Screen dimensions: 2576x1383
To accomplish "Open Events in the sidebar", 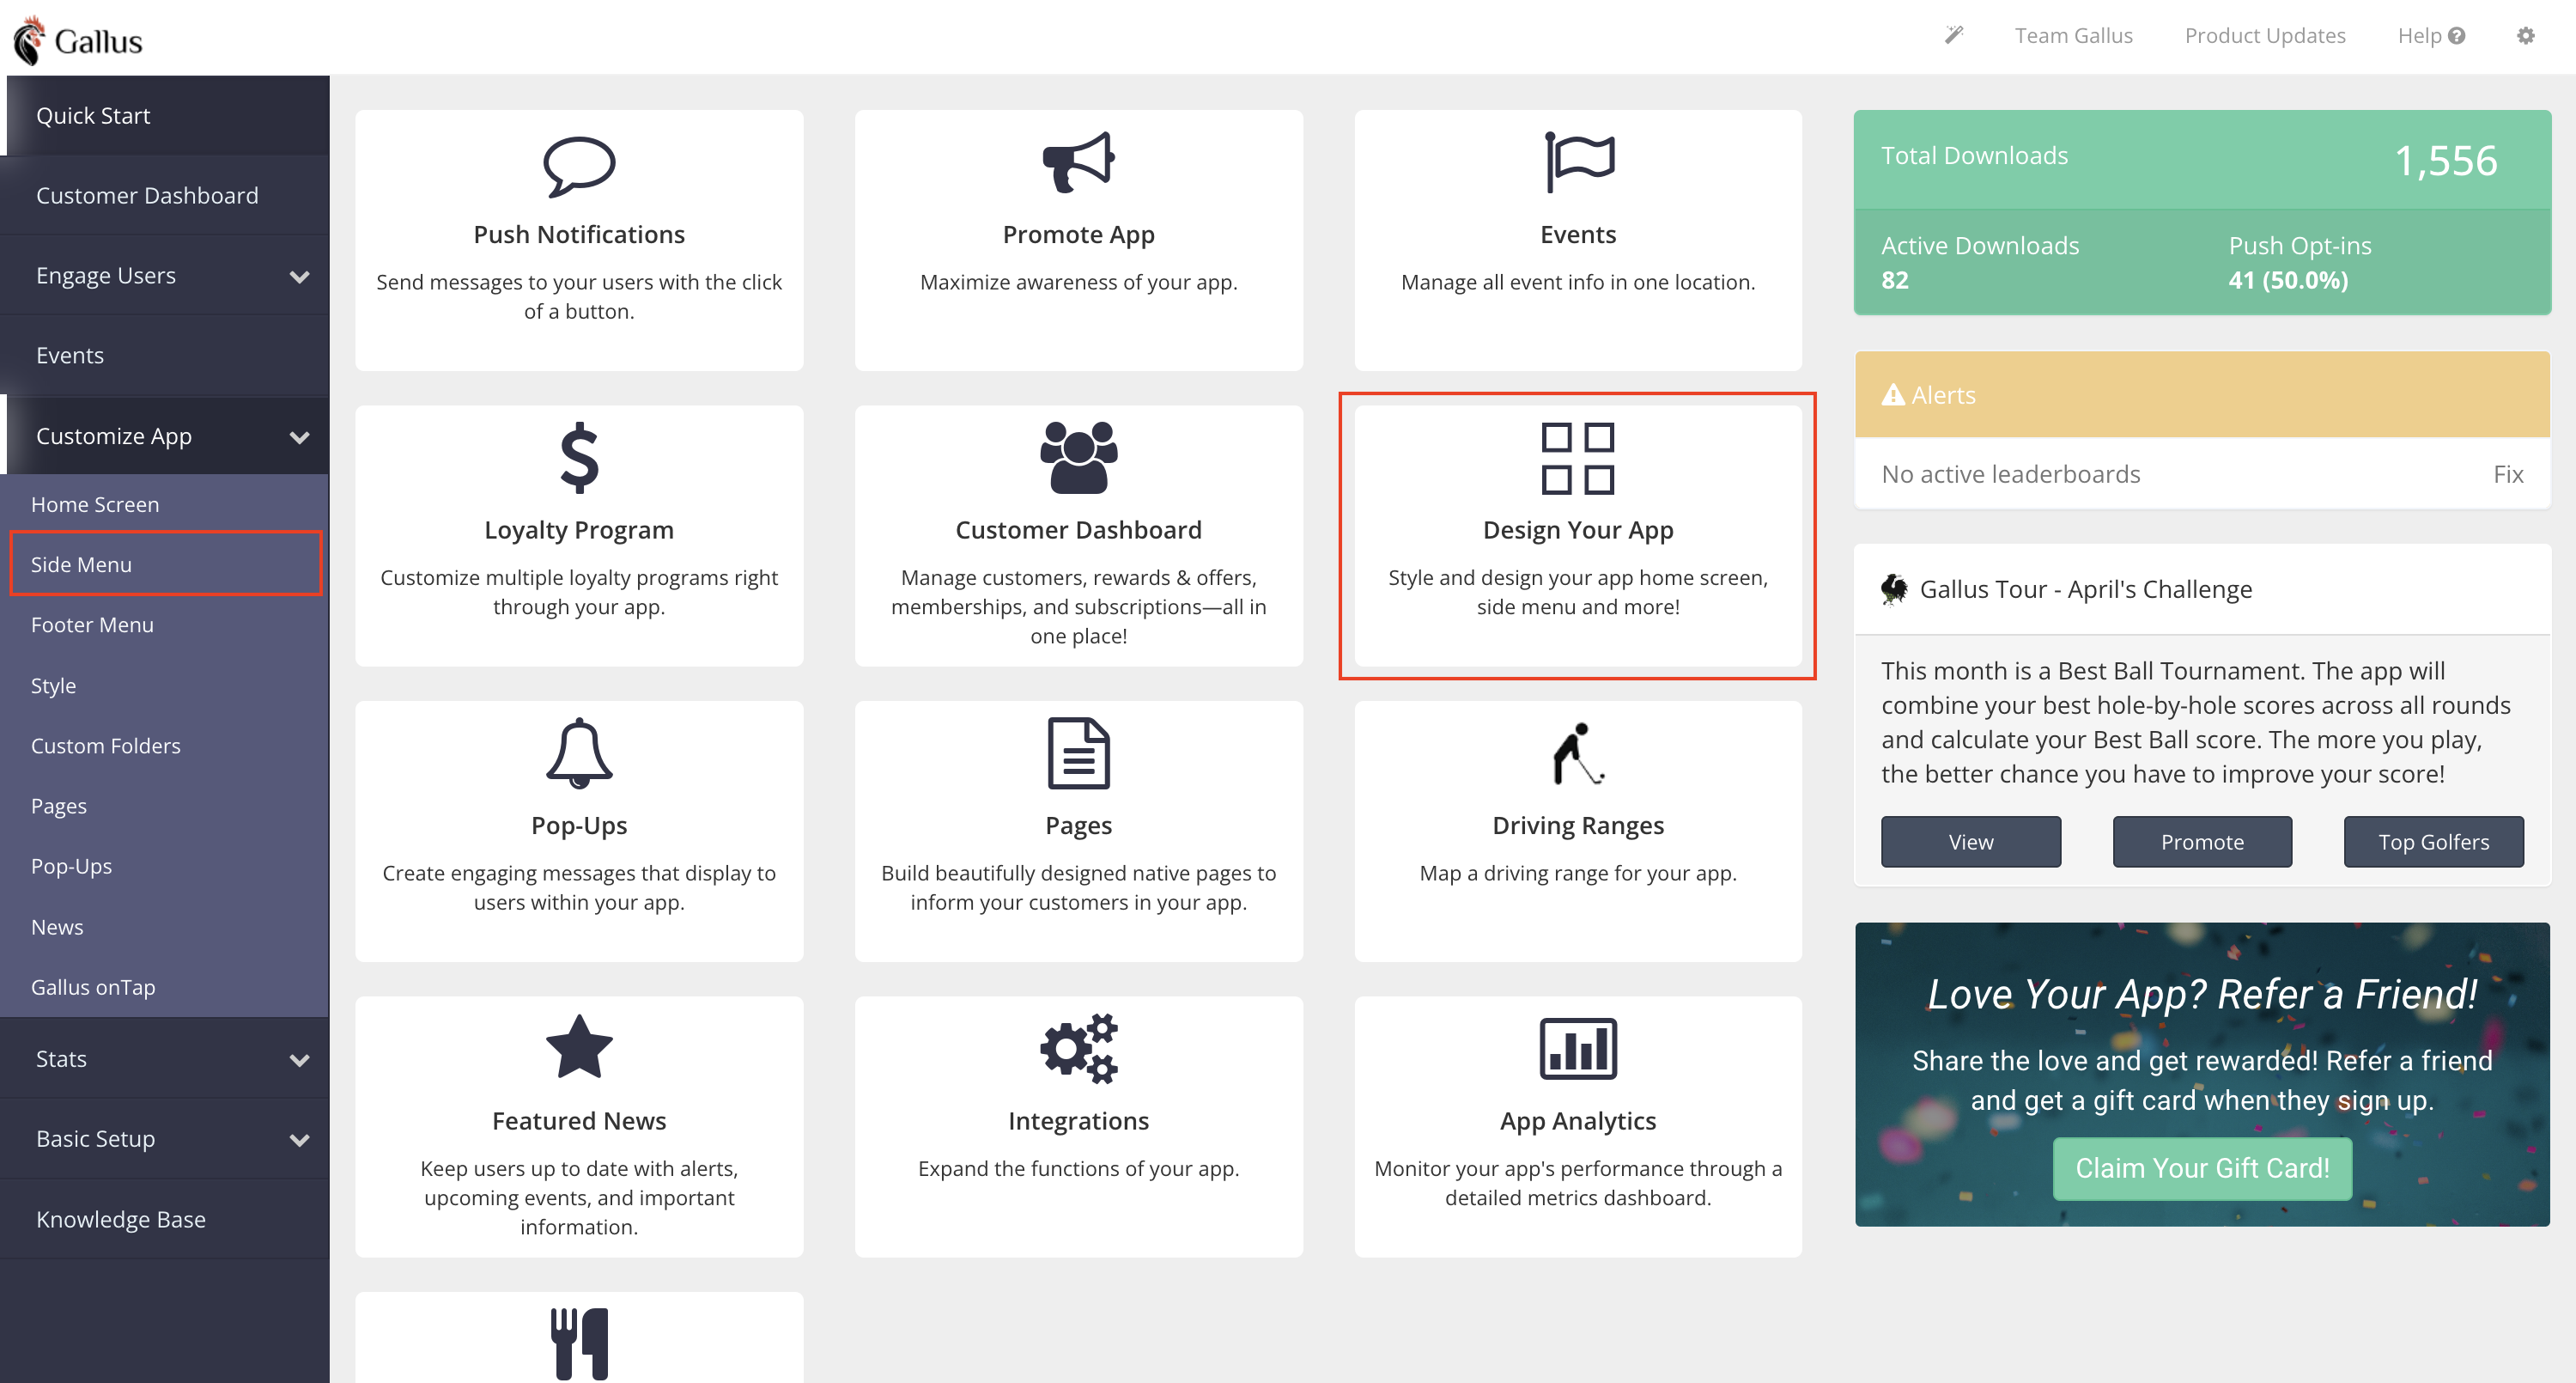I will (165, 356).
